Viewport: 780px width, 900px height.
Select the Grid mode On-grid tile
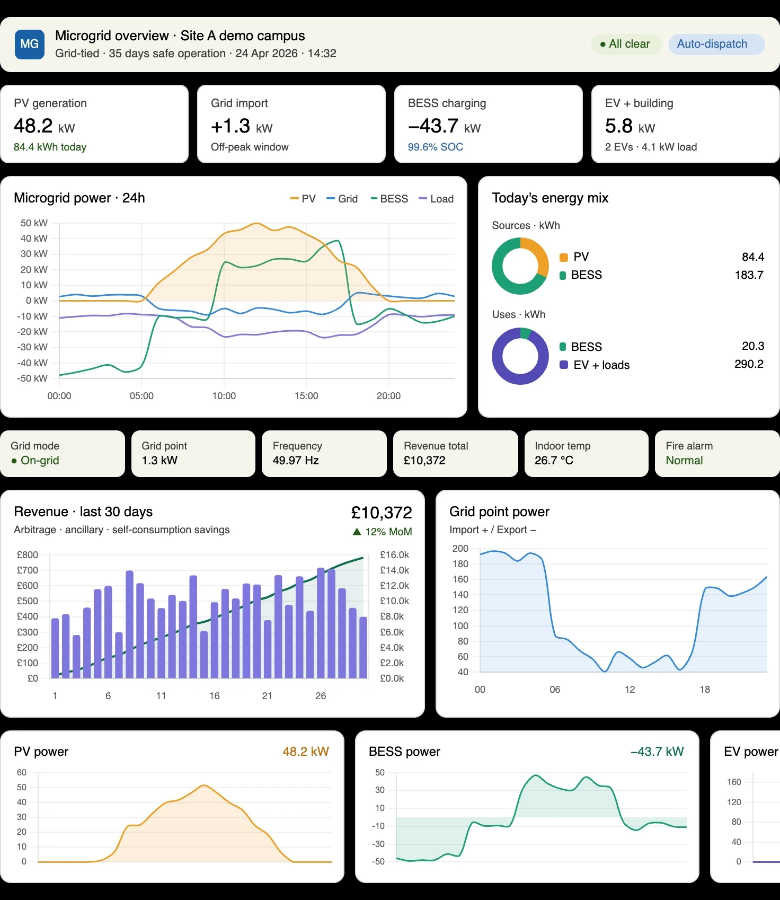coord(63,454)
